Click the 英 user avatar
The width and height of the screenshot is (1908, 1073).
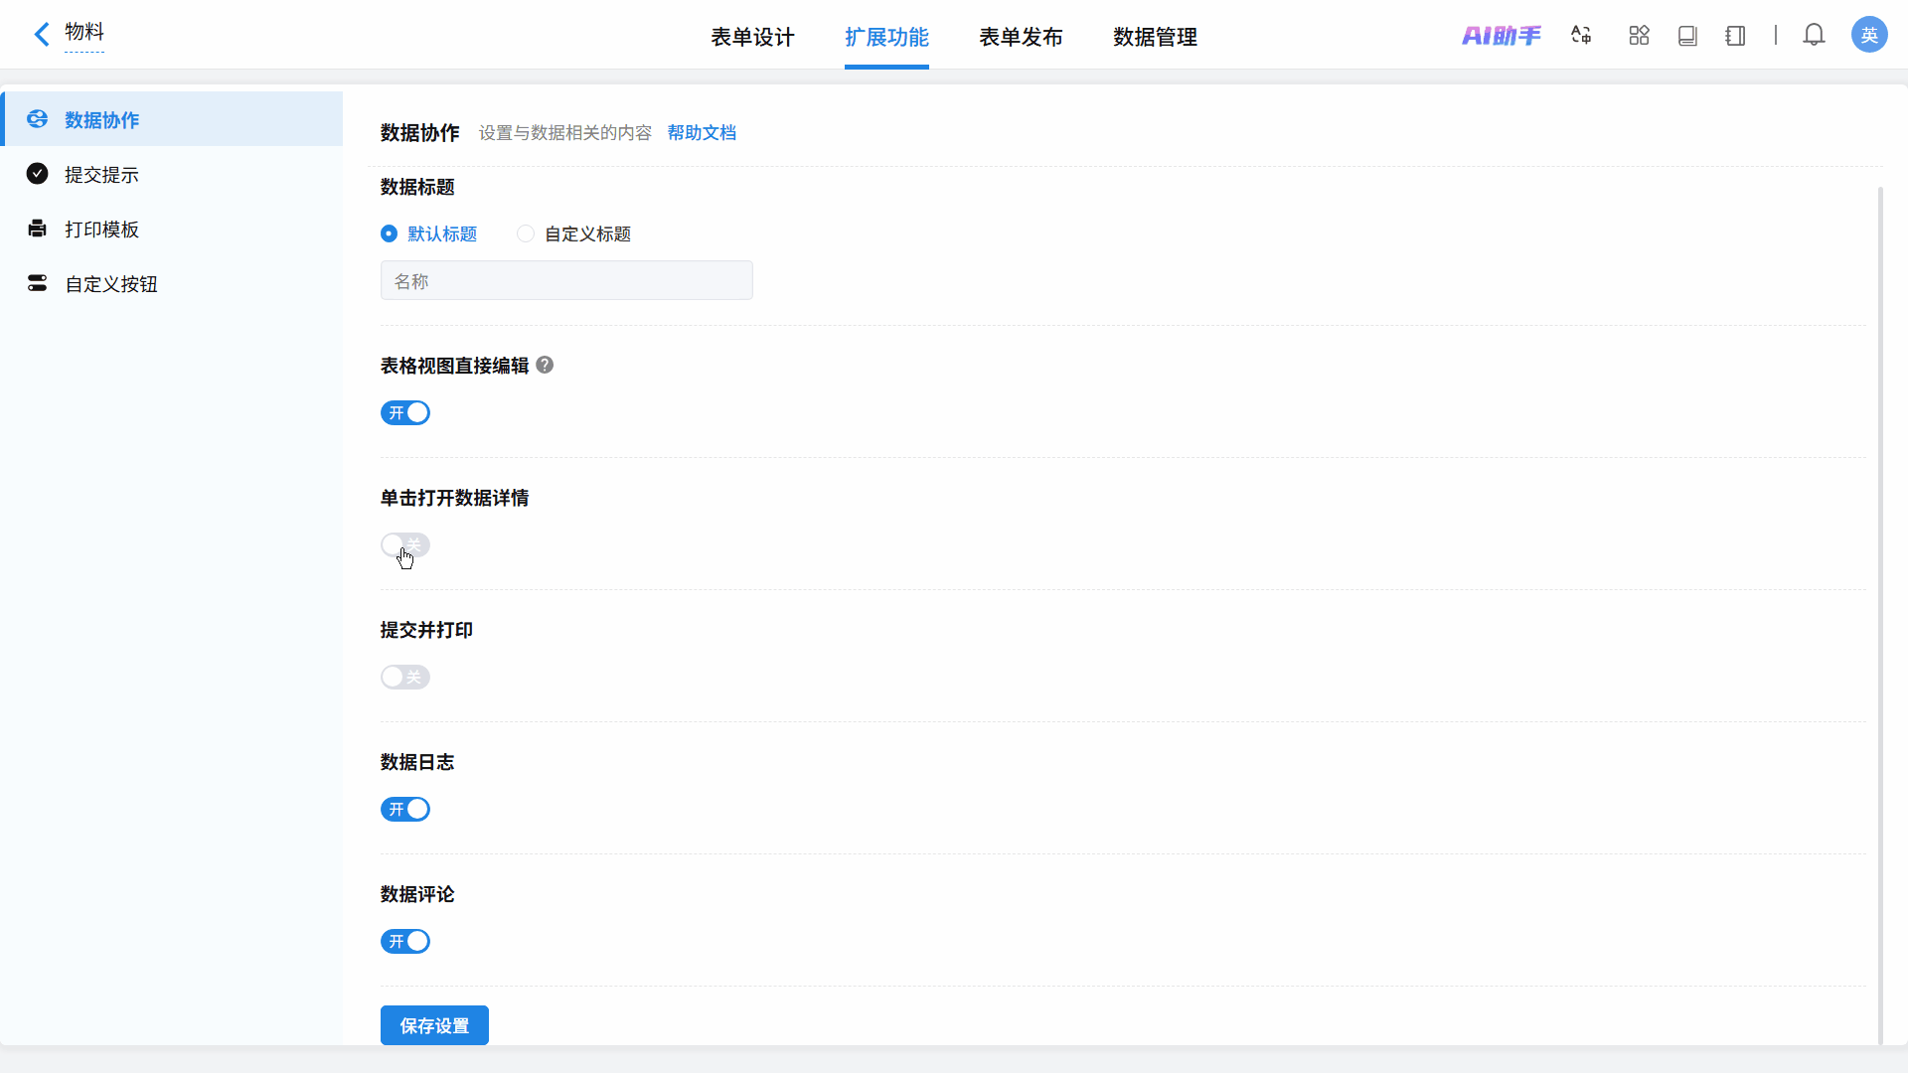pos(1868,36)
